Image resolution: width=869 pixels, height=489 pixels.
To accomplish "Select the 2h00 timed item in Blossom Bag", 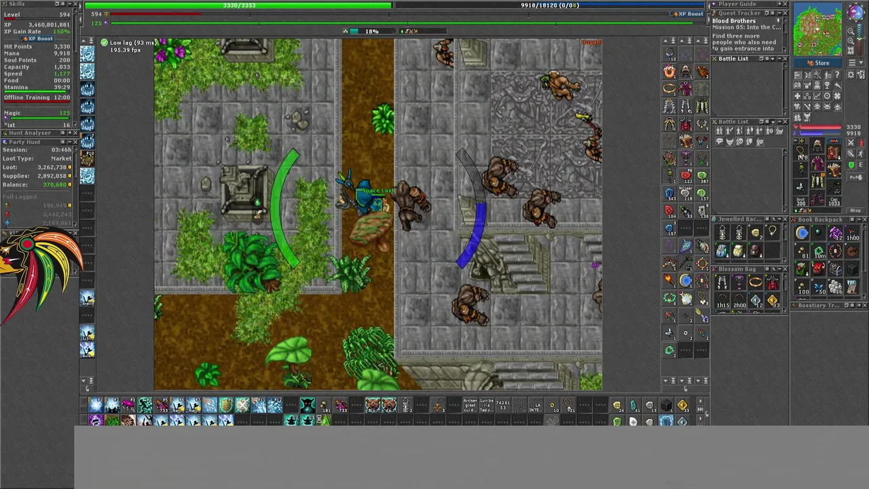I will click(739, 300).
